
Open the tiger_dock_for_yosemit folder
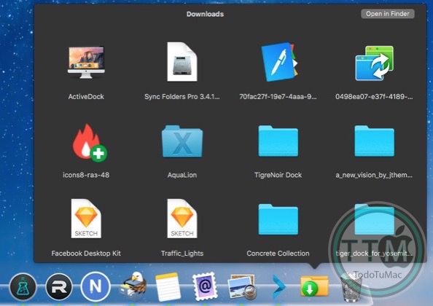[374, 219]
